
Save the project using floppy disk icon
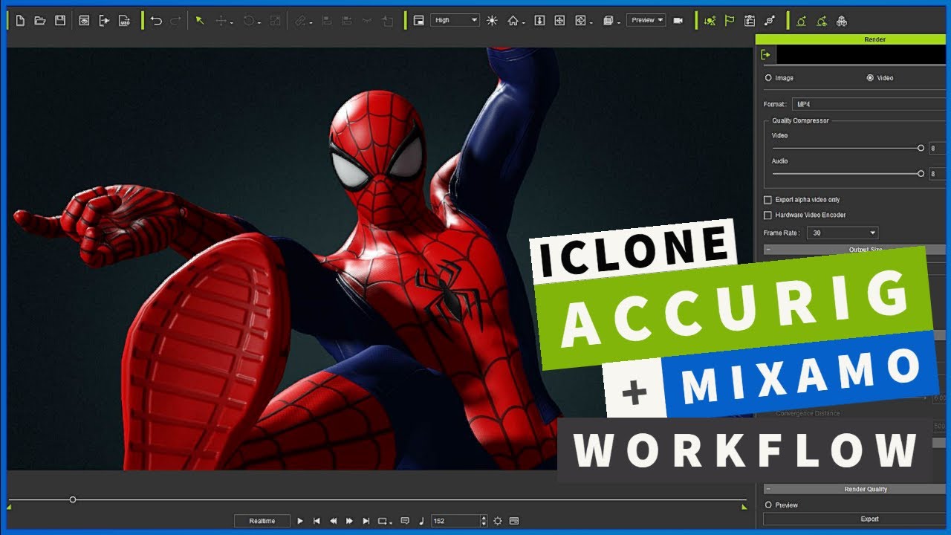[x=60, y=21]
